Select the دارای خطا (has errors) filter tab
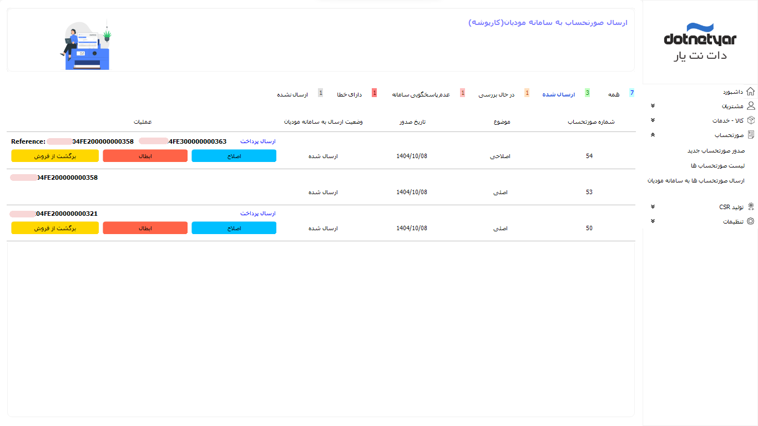The height and width of the screenshot is (426, 758). 349,95
